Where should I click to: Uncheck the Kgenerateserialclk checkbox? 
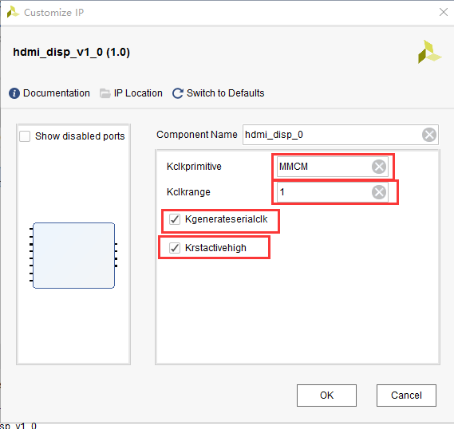pos(175,219)
